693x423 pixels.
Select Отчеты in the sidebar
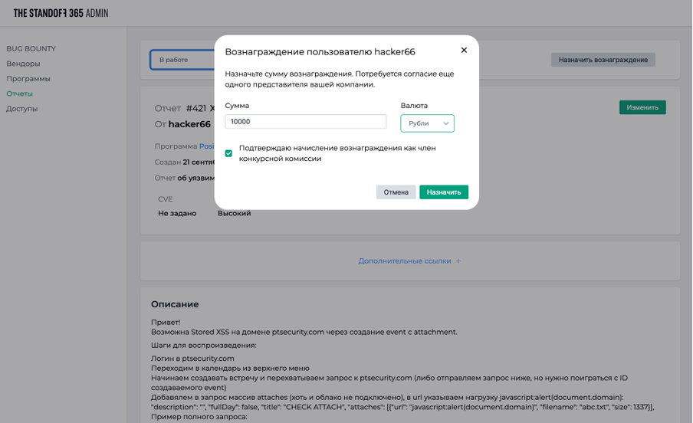(x=19, y=93)
